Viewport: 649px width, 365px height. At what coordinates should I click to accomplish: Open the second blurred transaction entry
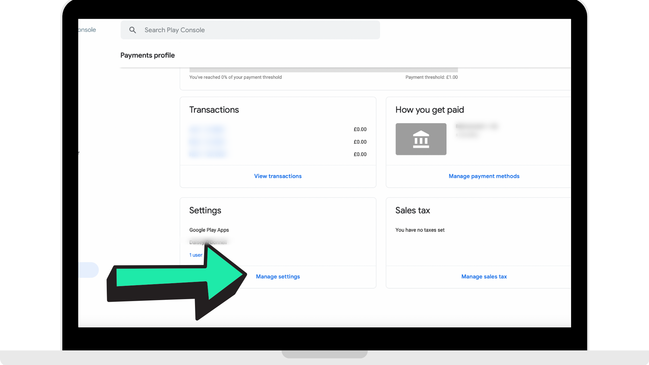[207, 142]
